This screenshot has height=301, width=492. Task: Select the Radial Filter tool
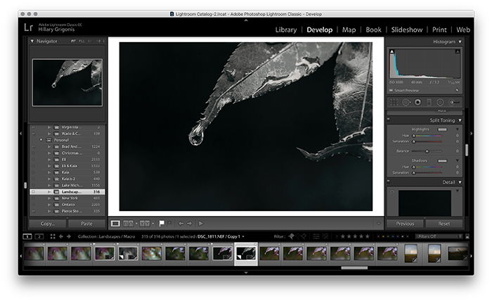[x=440, y=102]
